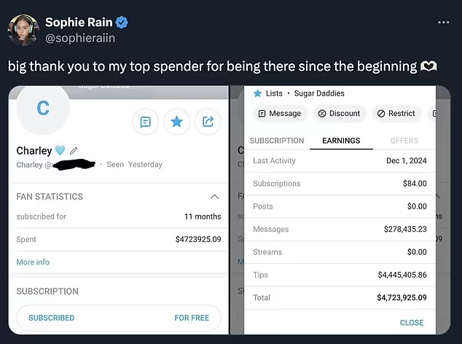Click the message icon button on Charley's profile

point(145,122)
